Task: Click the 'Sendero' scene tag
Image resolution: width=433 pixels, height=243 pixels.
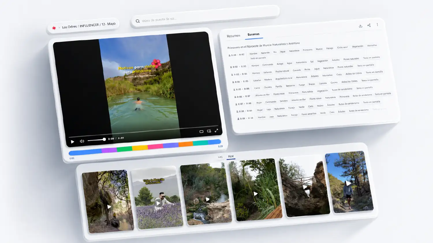Action: [284, 101]
